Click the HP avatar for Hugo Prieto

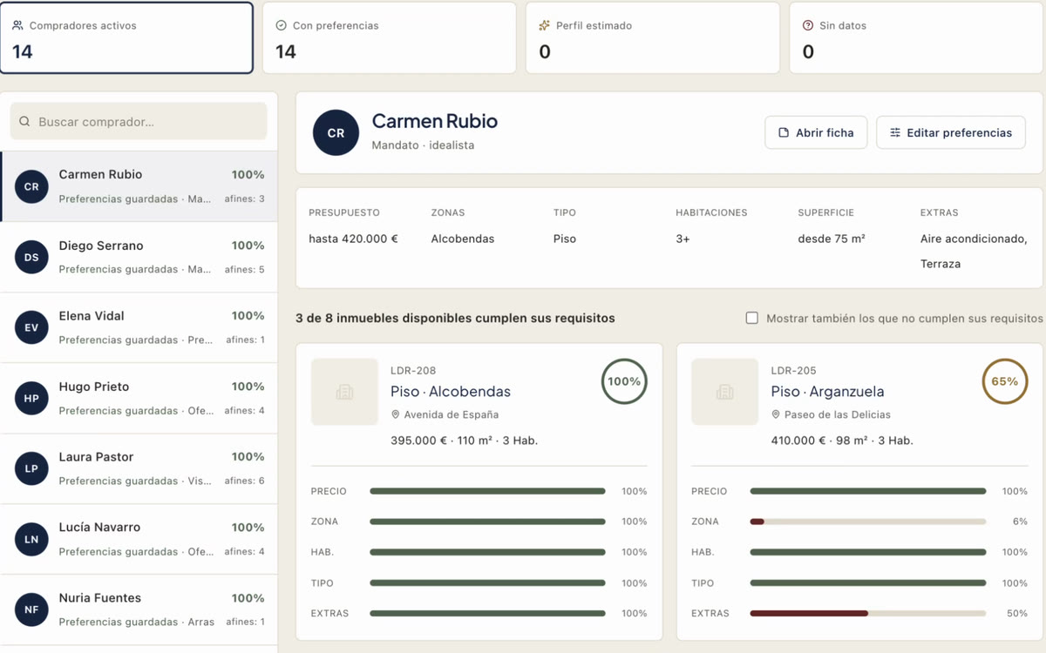click(31, 398)
